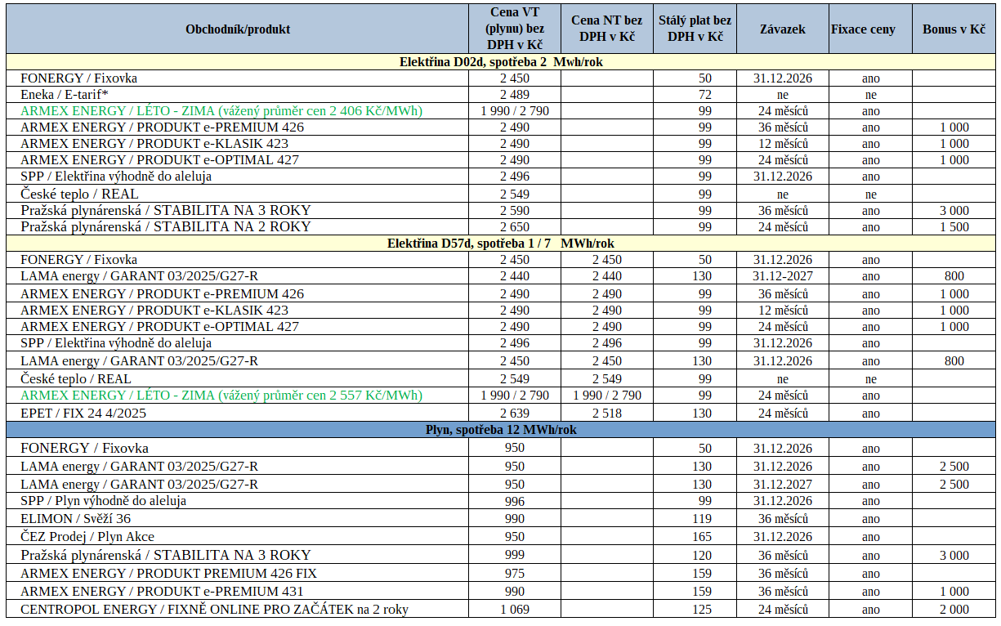The height and width of the screenshot is (626, 1001).
Task: Click the gas price 975 cell
Action: (x=515, y=574)
